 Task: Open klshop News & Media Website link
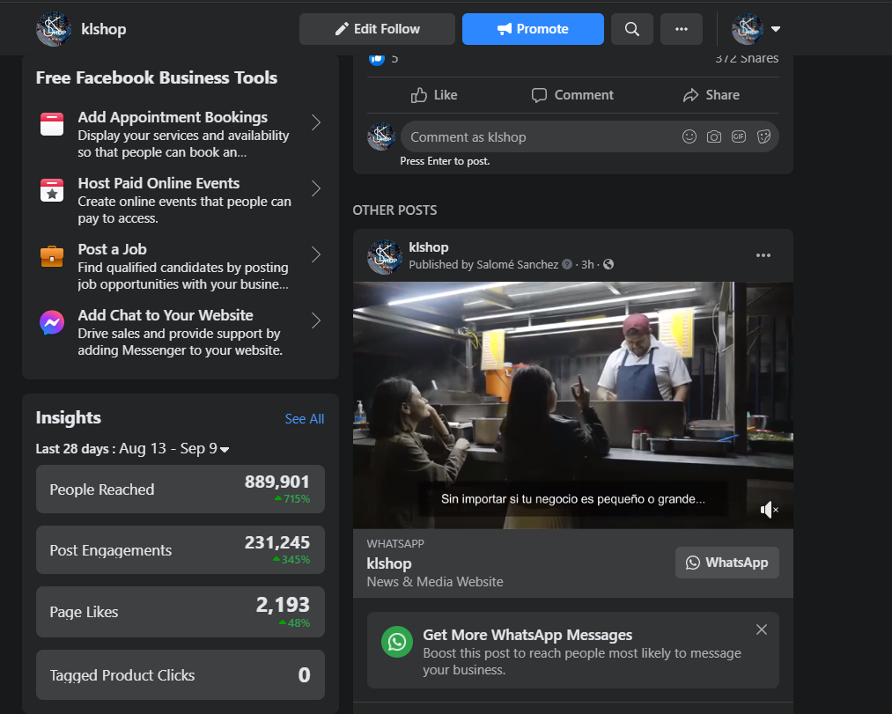click(435, 572)
